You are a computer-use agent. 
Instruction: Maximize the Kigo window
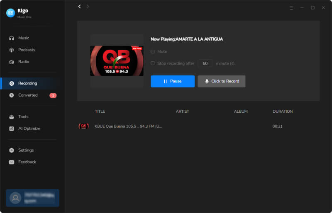point(312,8)
